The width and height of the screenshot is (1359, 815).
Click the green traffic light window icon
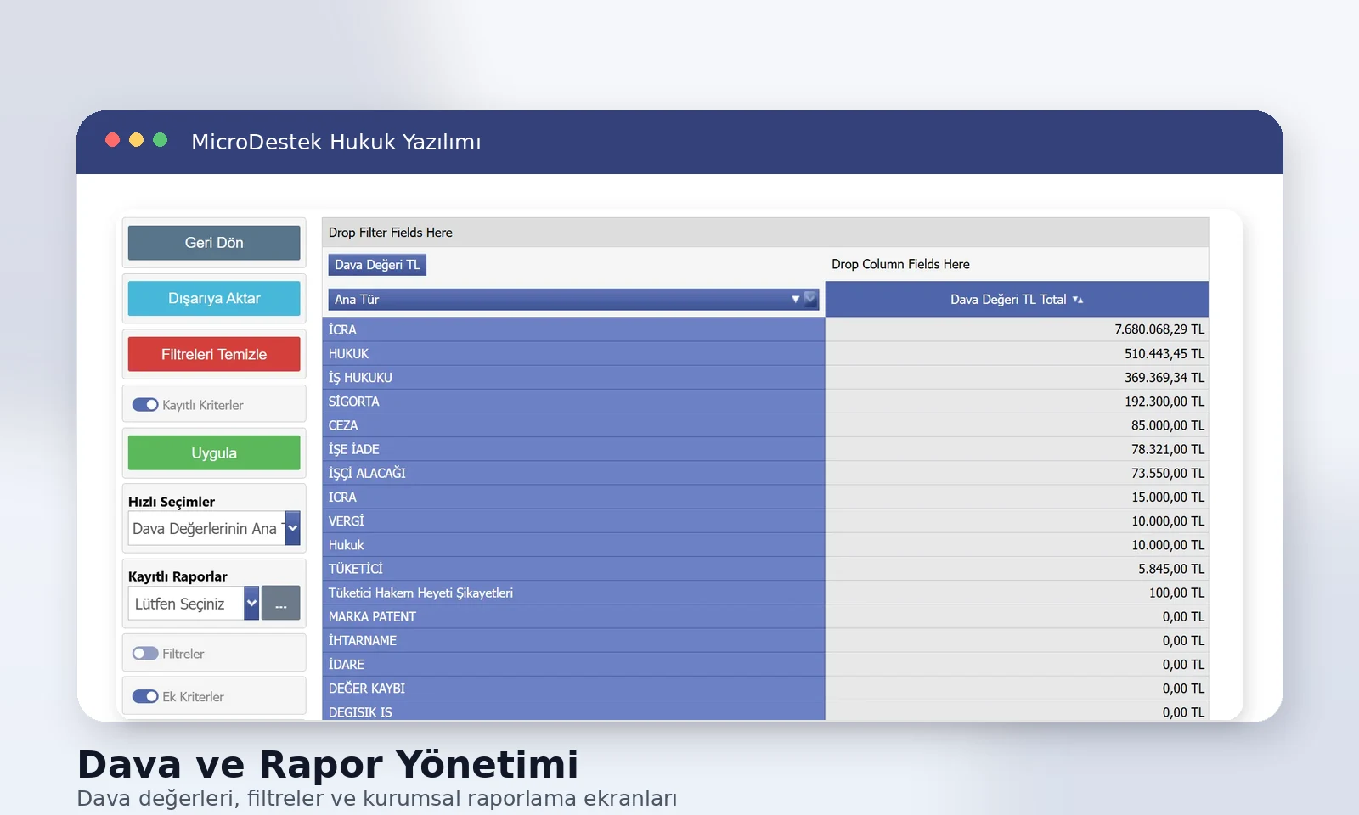(161, 139)
